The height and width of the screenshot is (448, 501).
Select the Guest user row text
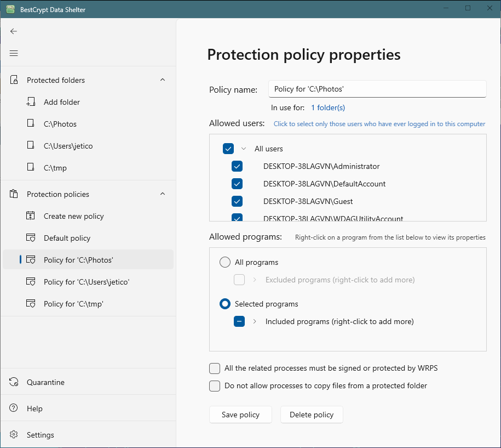point(308,201)
